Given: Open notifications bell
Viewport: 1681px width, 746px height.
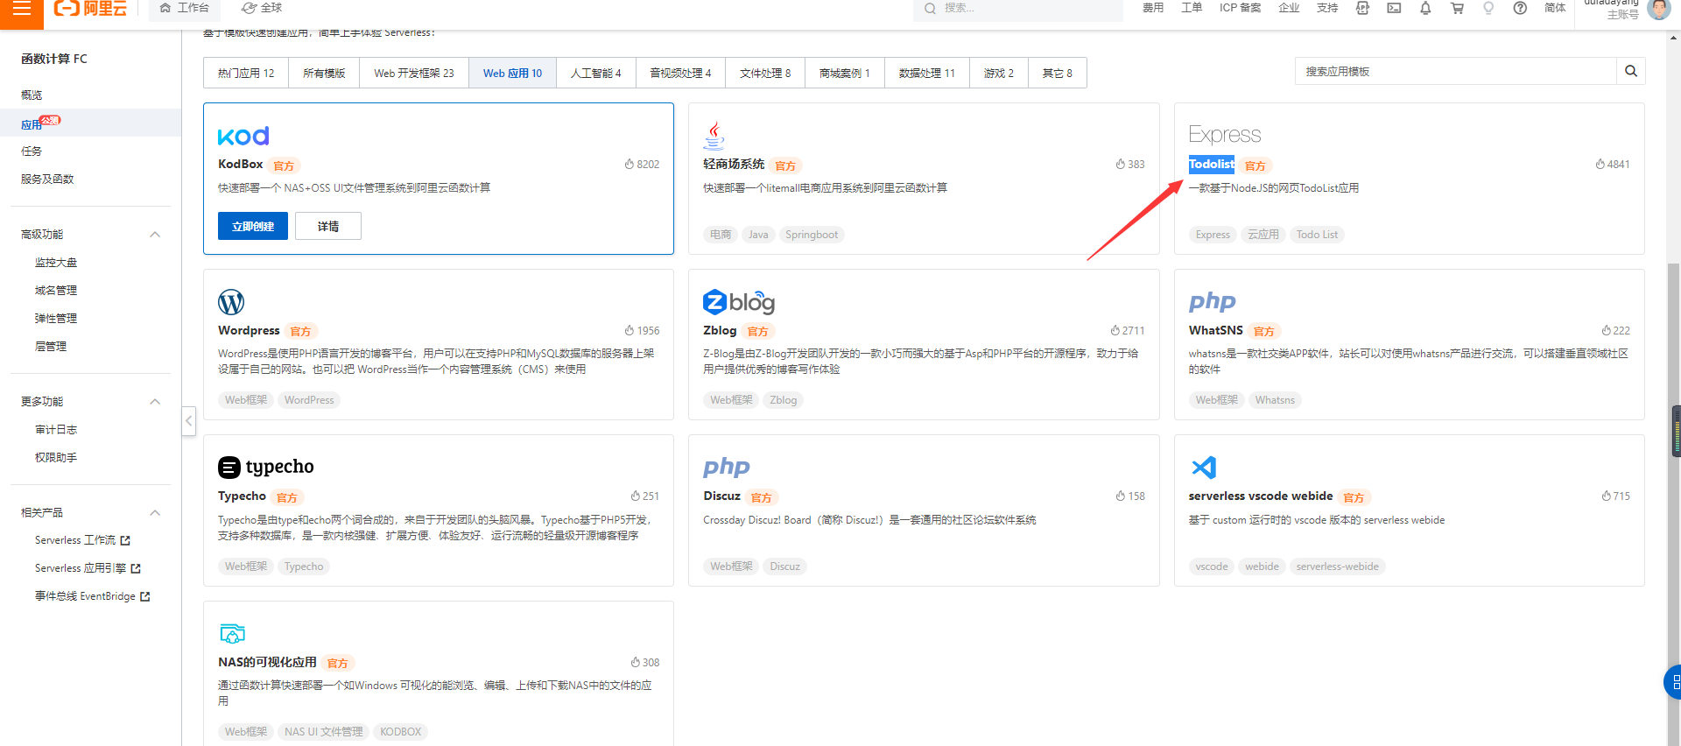Looking at the screenshot, I should click(x=1425, y=8).
